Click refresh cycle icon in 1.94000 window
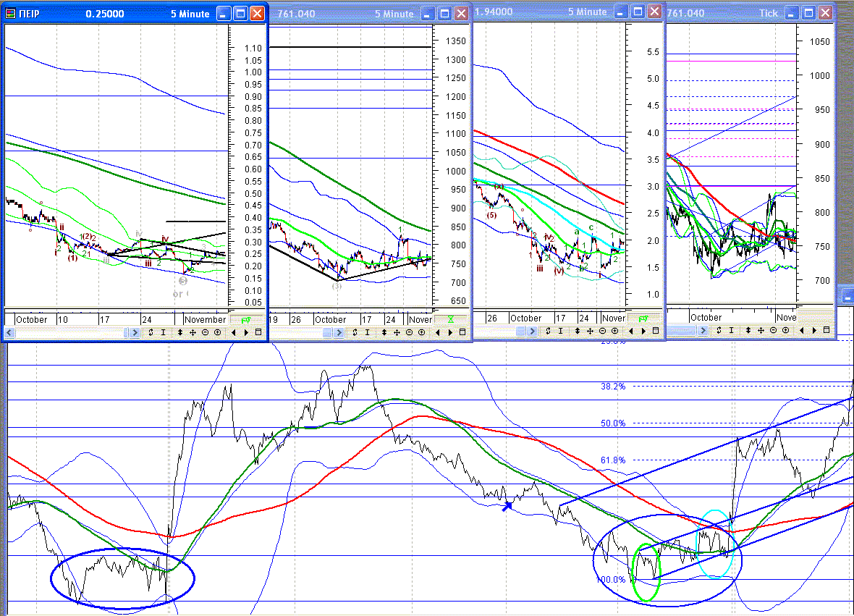The width and height of the screenshot is (854, 616). [x=548, y=331]
